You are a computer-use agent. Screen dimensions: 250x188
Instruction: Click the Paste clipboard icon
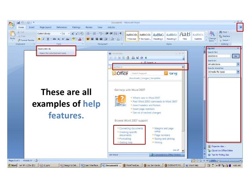click(12, 34)
